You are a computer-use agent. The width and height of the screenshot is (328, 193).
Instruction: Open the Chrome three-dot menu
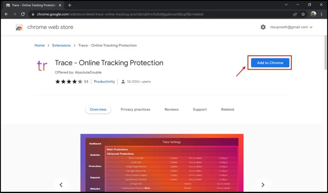(322, 14)
